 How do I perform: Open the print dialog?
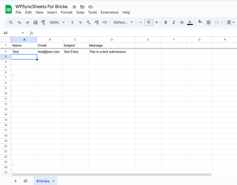pyautogui.click(x=35, y=22)
